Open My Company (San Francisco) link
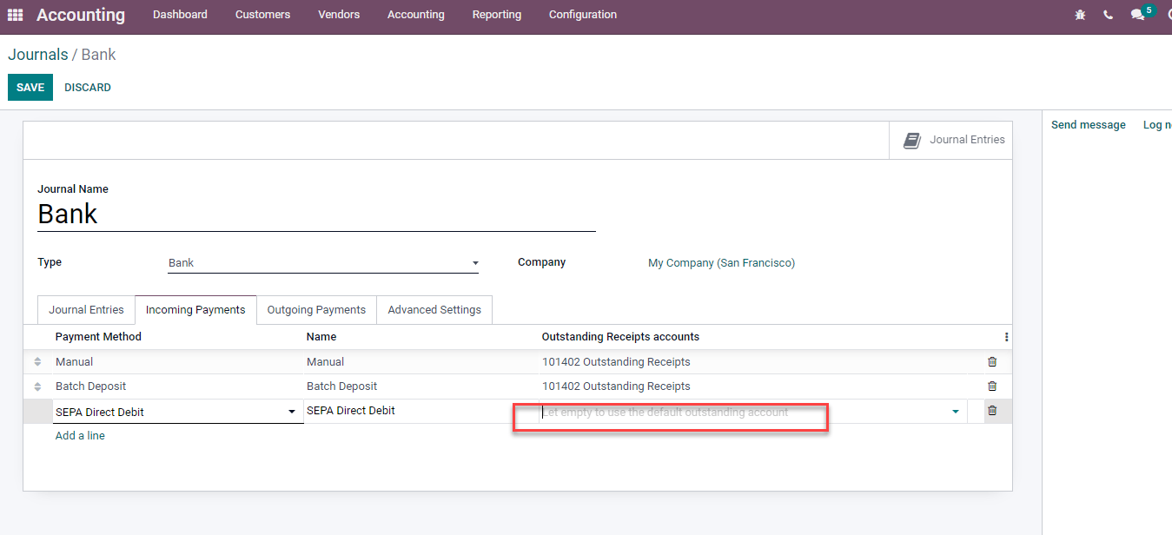Image resolution: width=1172 pixels, height=535 pixels. [x=721, y=262]
